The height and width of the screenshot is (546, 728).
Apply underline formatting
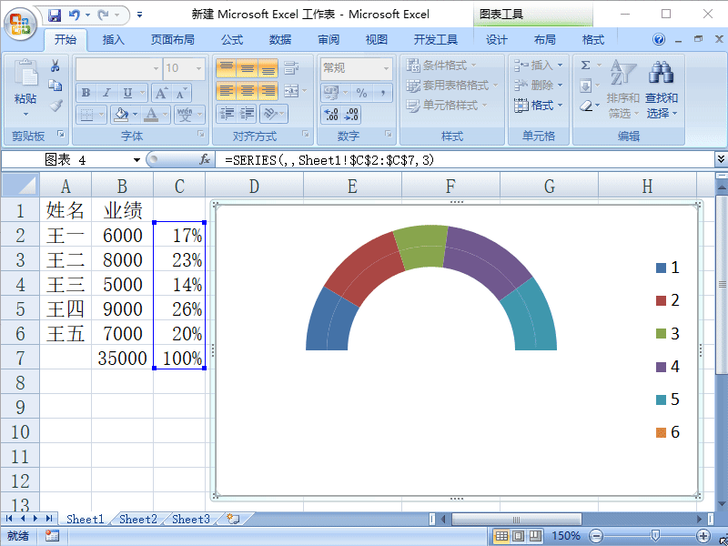point(127,93)
